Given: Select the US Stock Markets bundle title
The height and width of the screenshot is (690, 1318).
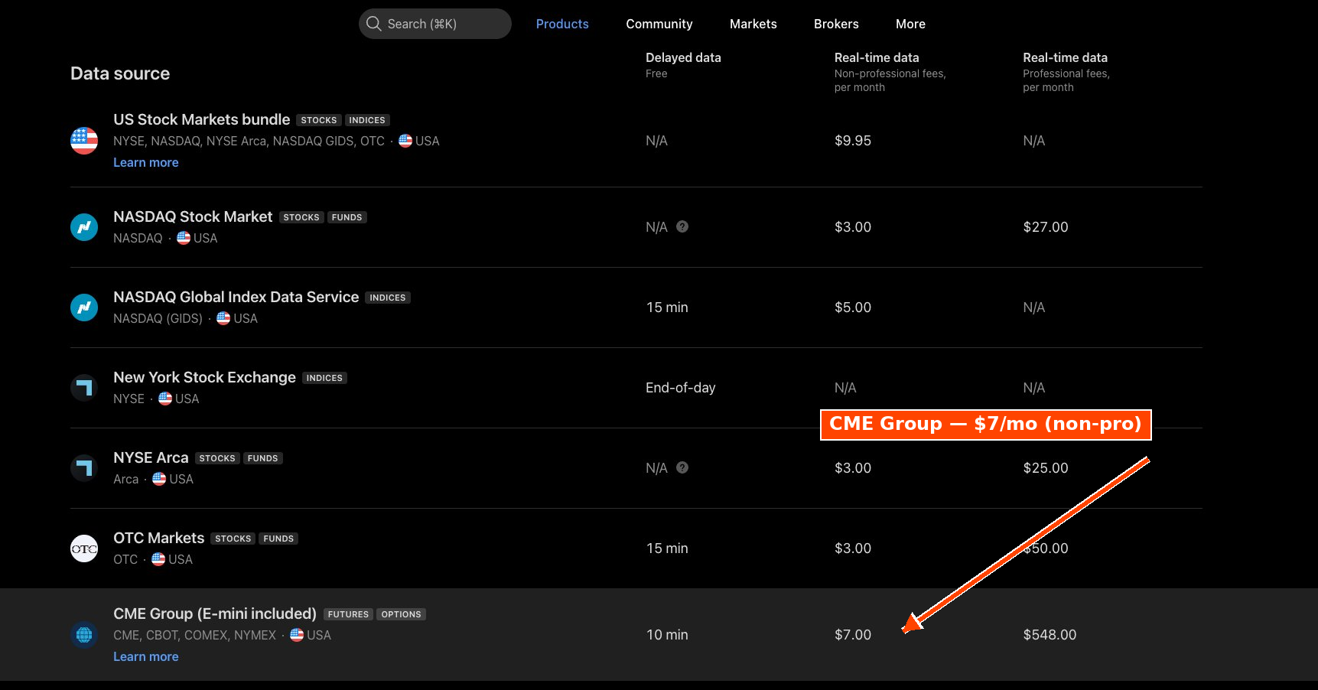Looking at the screenshot, I should [x=202, y=119].
